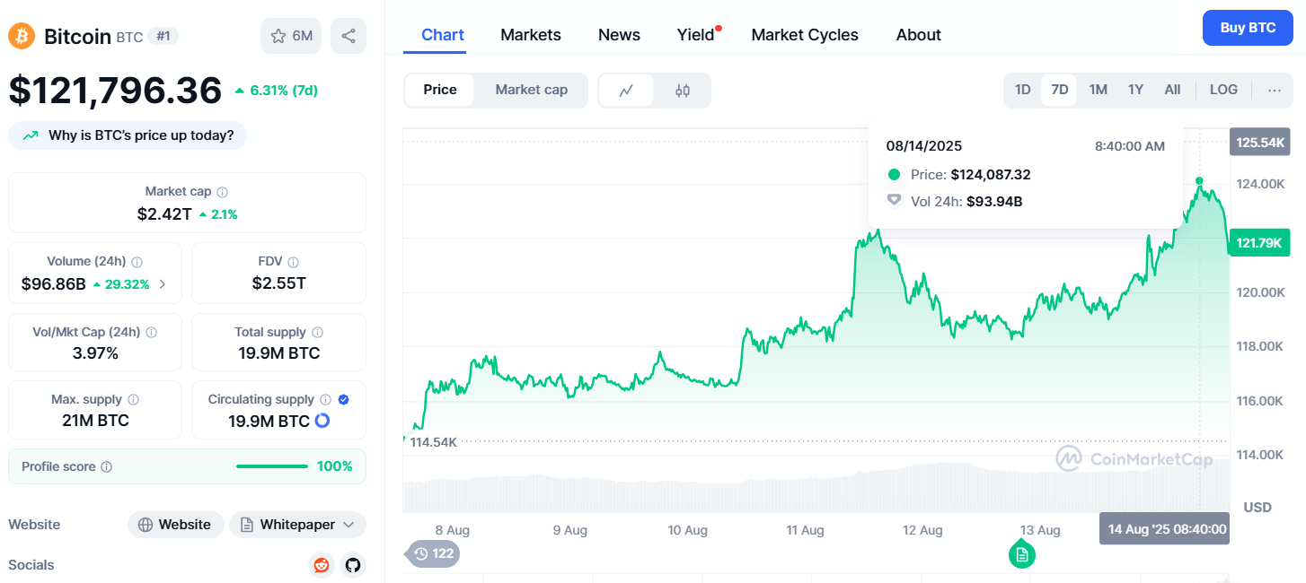This screenshot has height=583, width=1306.
Task: Click the 21M BTC max supply value
Action: [95, 421]
